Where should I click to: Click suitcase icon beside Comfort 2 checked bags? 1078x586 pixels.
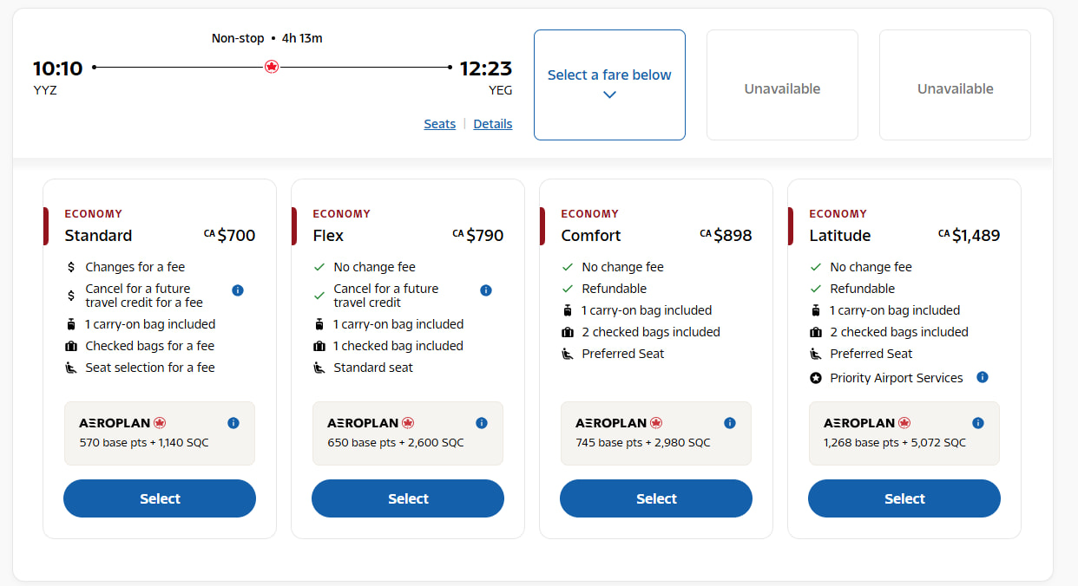point(568,332)
